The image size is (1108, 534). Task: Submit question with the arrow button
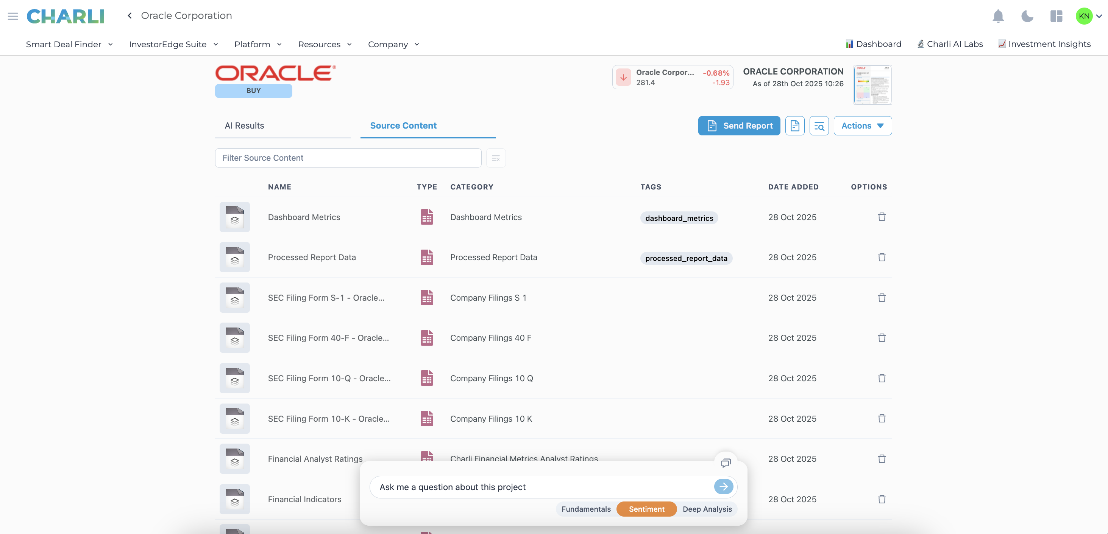[724, 487]
